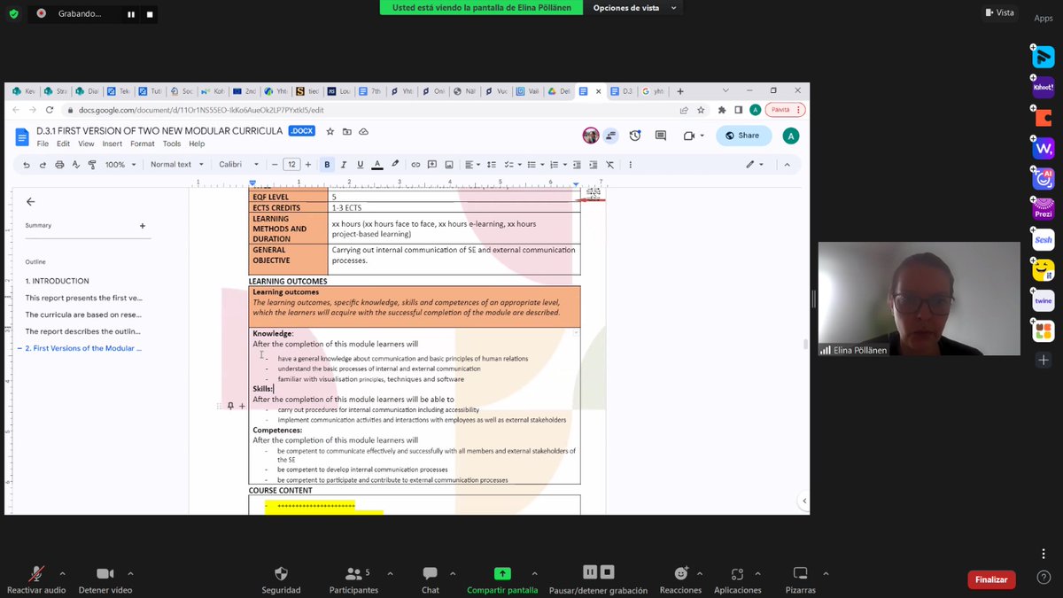Select '1. INTRODUCTION' in the outline

tap(58, 281)
